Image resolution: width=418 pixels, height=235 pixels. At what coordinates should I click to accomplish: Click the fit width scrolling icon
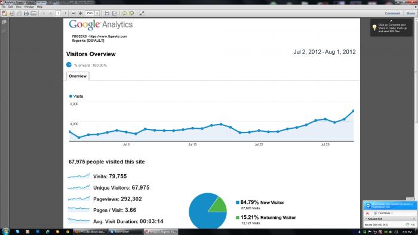pyautogui.click(x=107, y=13)
